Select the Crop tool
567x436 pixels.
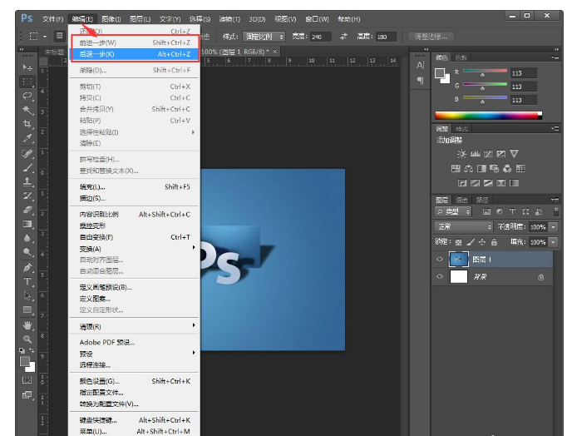point(27,124)
